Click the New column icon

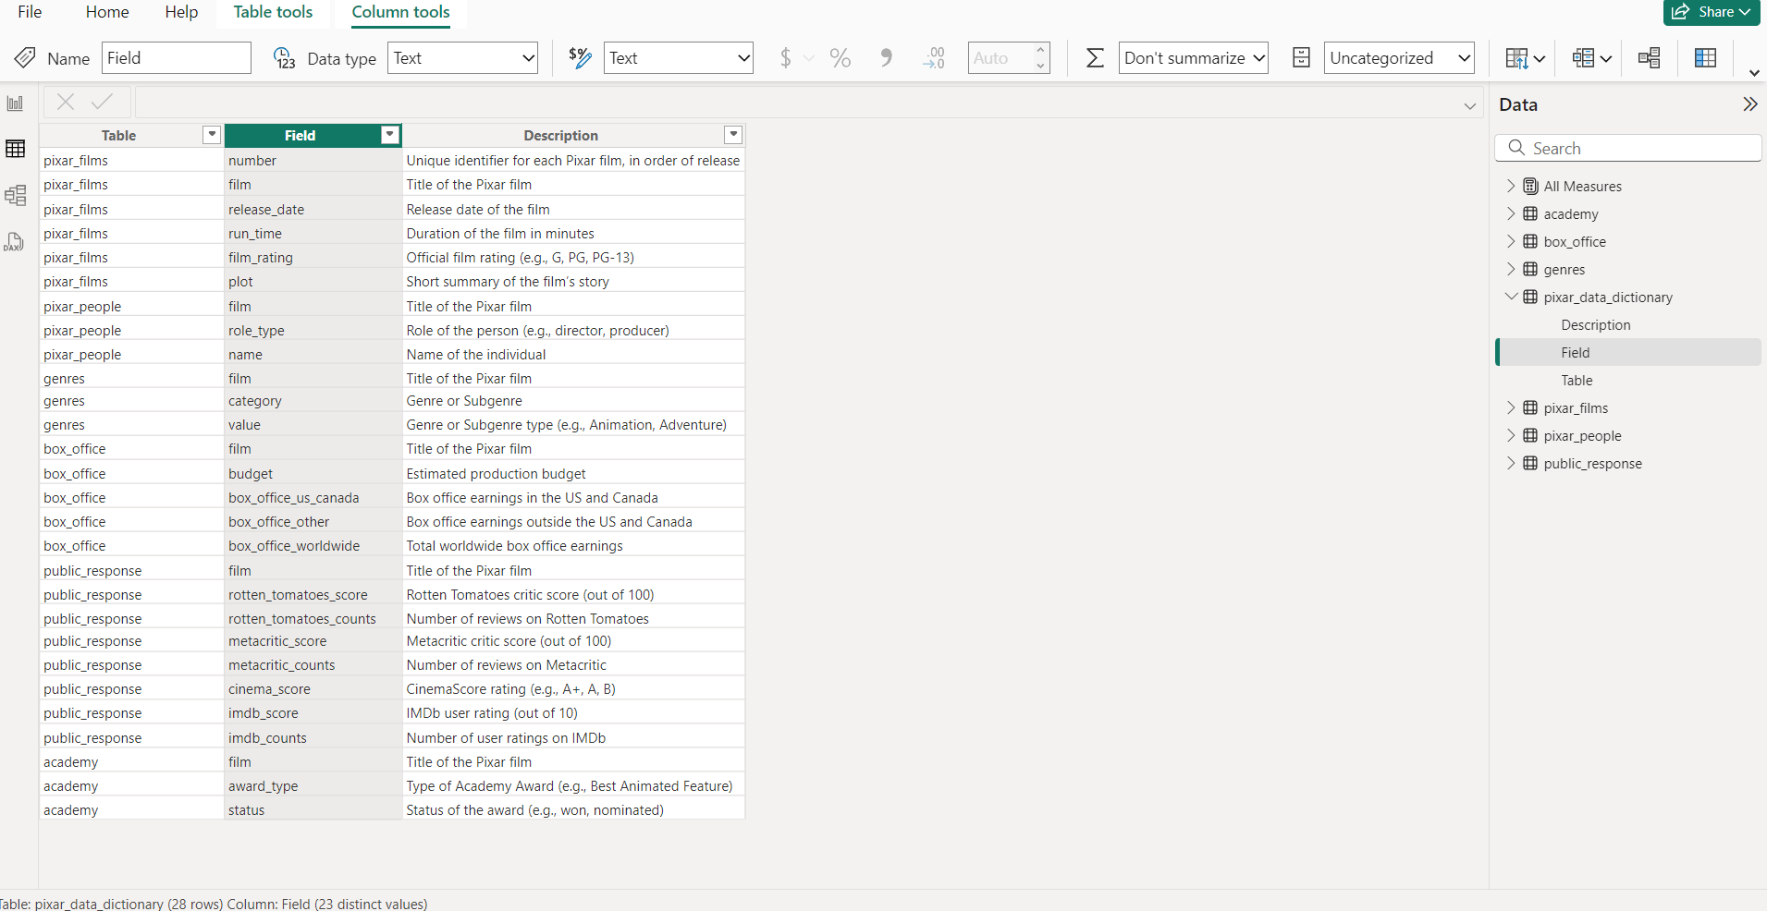pyautogui.click(x=1705, y=58)
